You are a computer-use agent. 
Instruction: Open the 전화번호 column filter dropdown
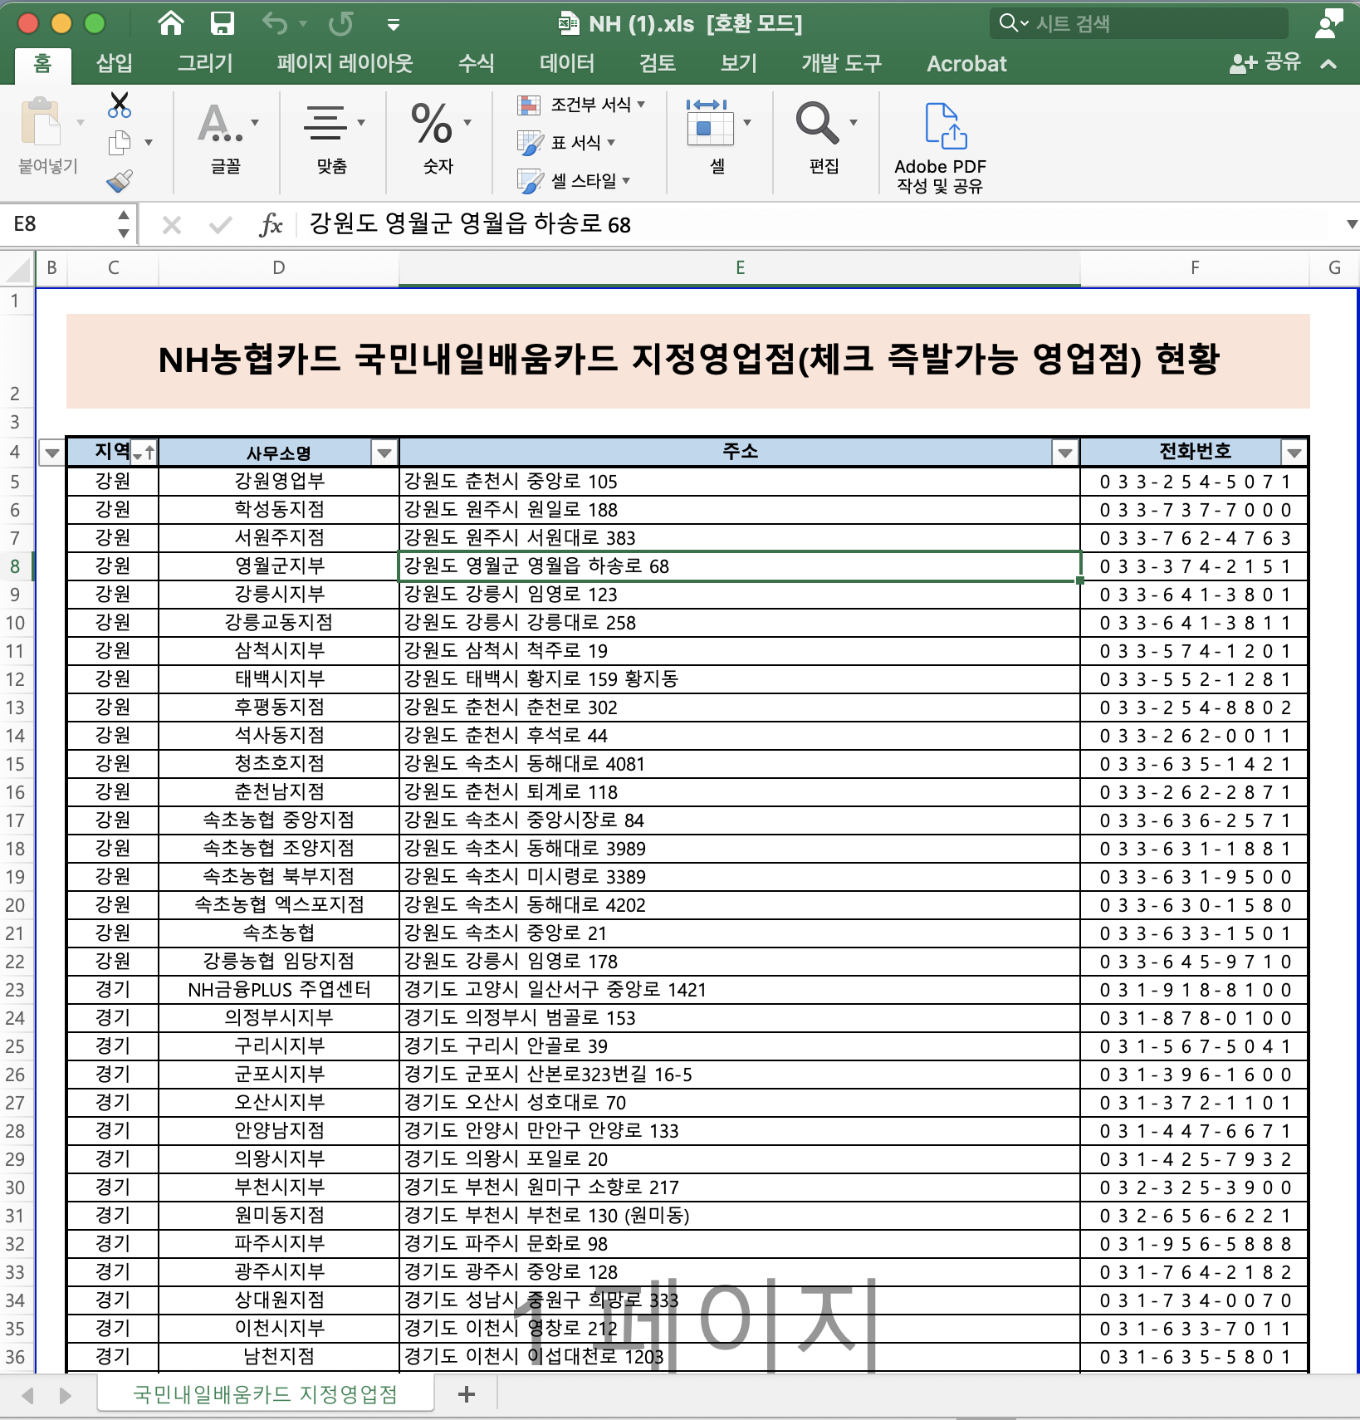pyautogui.click(x=1294, y=453)
